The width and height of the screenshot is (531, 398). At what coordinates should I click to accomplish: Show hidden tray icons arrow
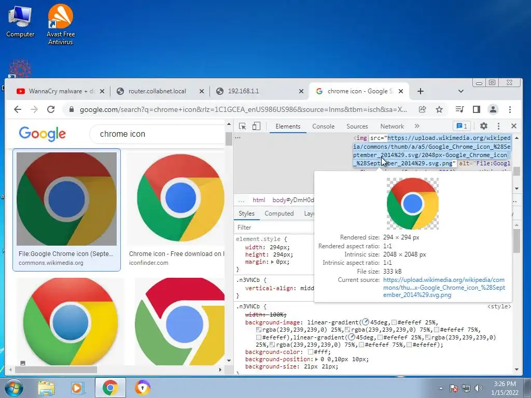pos(441,389)
